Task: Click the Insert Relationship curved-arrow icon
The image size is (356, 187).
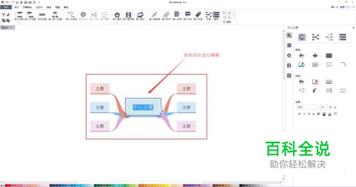Action: [71, 15]
